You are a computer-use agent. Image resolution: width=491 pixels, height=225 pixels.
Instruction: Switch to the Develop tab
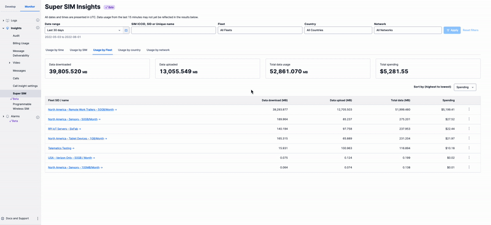(x=10, y=7)
